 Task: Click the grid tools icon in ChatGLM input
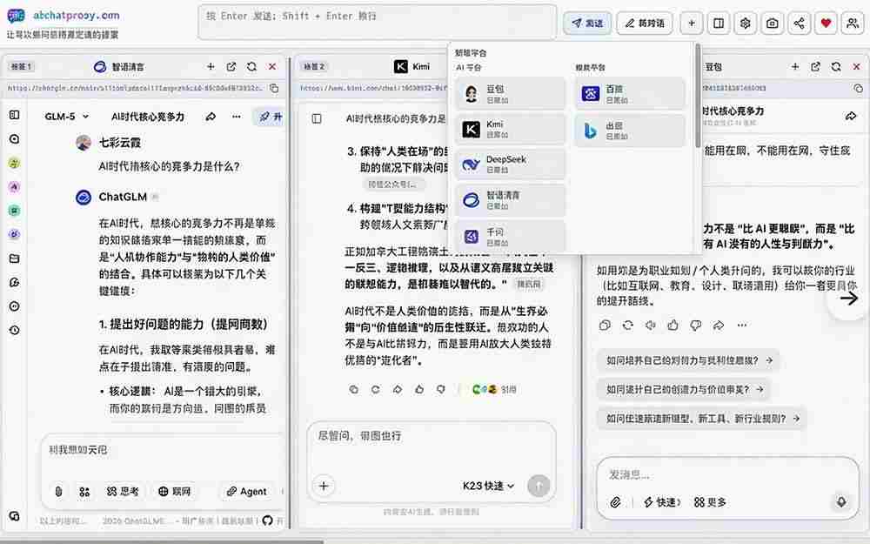[84, 492]
